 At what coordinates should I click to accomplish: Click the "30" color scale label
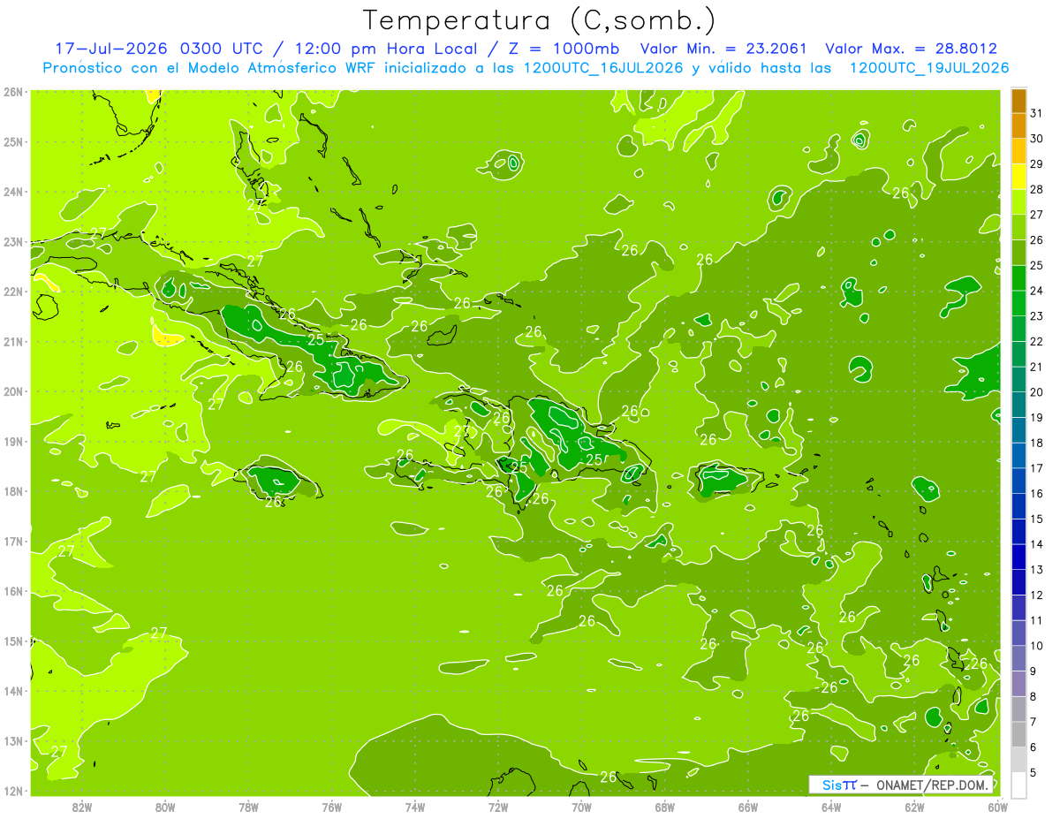click(1037, 139)
